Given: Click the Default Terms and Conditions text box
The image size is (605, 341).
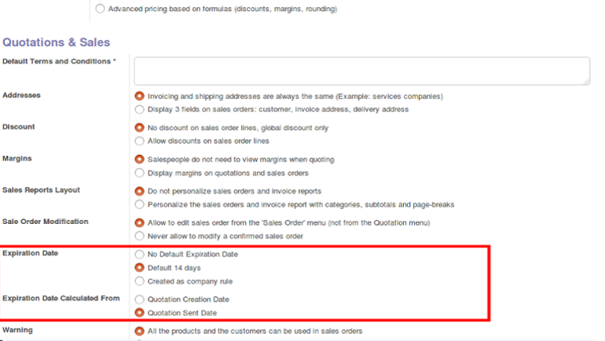Looking at the screenshot, I should (x=362, y=71).
